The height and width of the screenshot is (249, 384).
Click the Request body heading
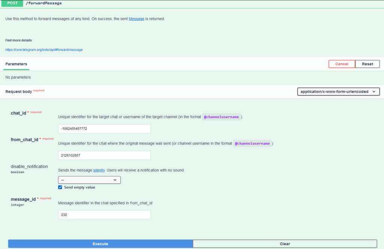pos(18,92)
